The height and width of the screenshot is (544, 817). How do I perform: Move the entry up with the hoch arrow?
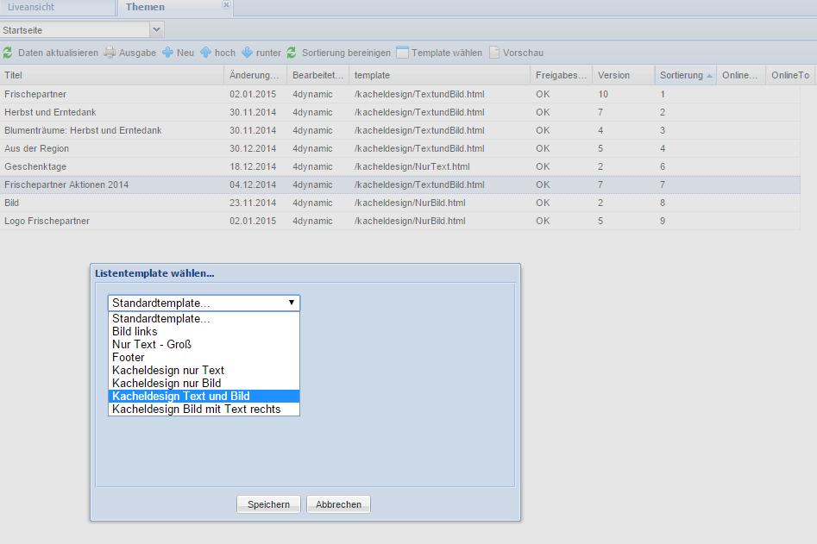click(206, 53)
